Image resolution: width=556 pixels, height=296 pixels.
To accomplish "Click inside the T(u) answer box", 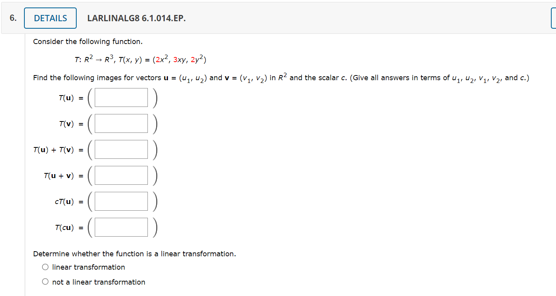I will (121, 97).
